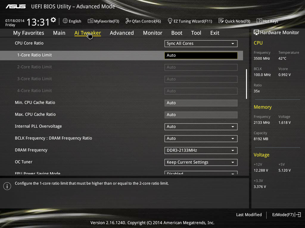Open the My Favorites tab
Screen dimensions: 305x228
click(x=29, y=33)
